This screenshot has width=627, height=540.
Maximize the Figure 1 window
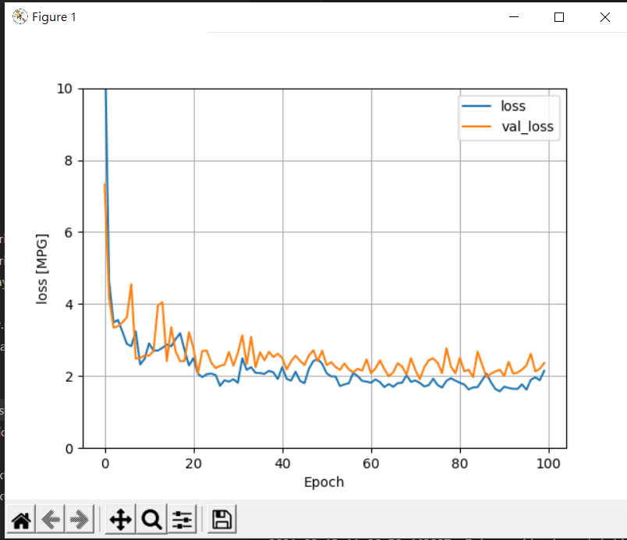tap(559, 17)
